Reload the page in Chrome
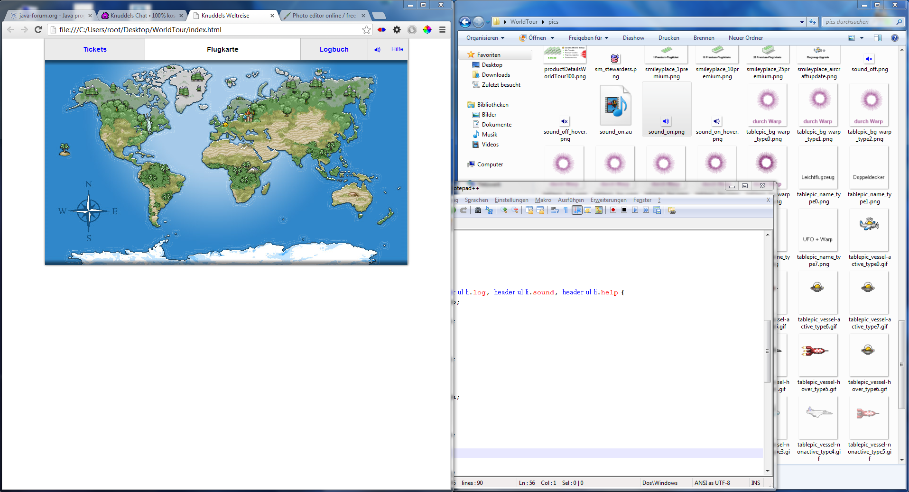The height and width of the screenshot is (492, 909). (x=38, y=30)
